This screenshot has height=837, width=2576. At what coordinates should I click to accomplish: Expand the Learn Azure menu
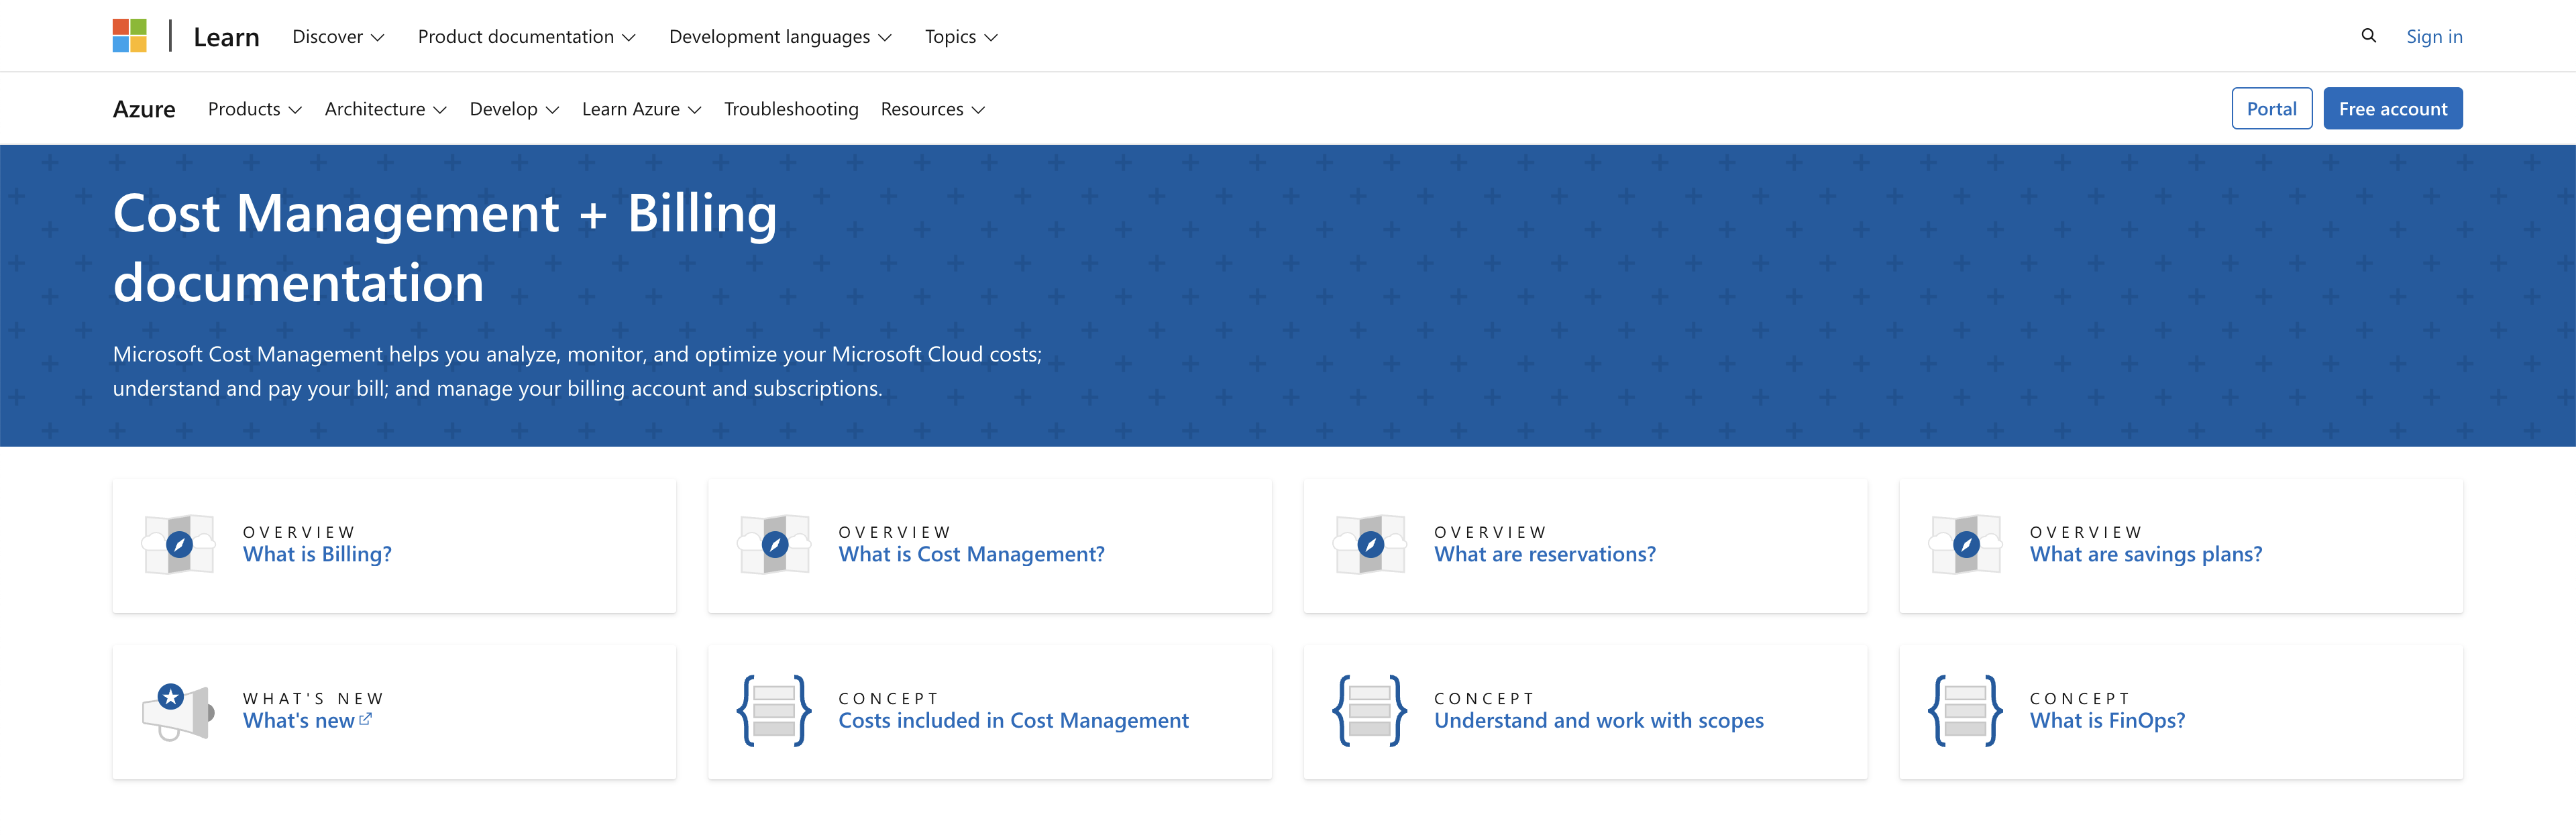point(641,109)
